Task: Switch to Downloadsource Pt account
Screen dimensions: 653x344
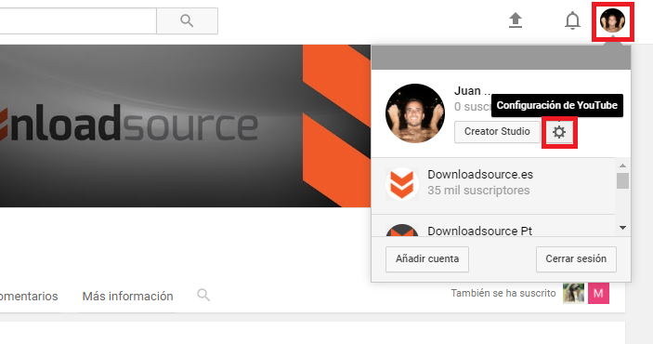Action: (493, 227)
